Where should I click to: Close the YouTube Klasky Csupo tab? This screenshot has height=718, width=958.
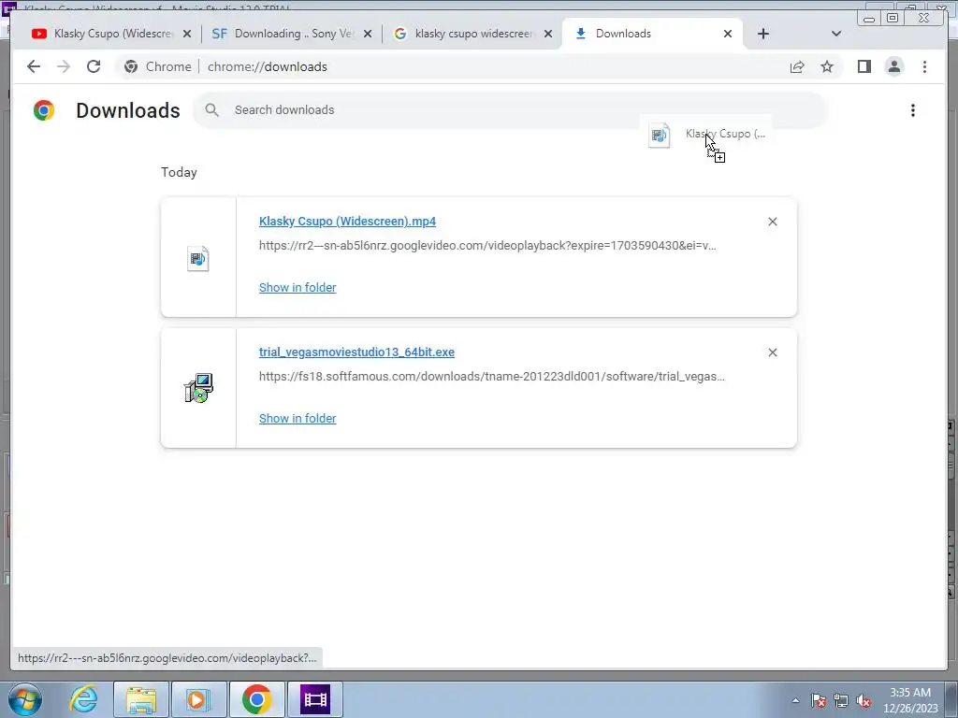click(187, 35)
